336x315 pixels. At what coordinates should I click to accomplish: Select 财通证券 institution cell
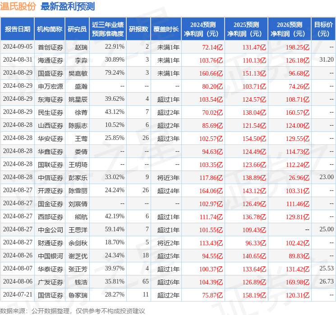(51, 243)
